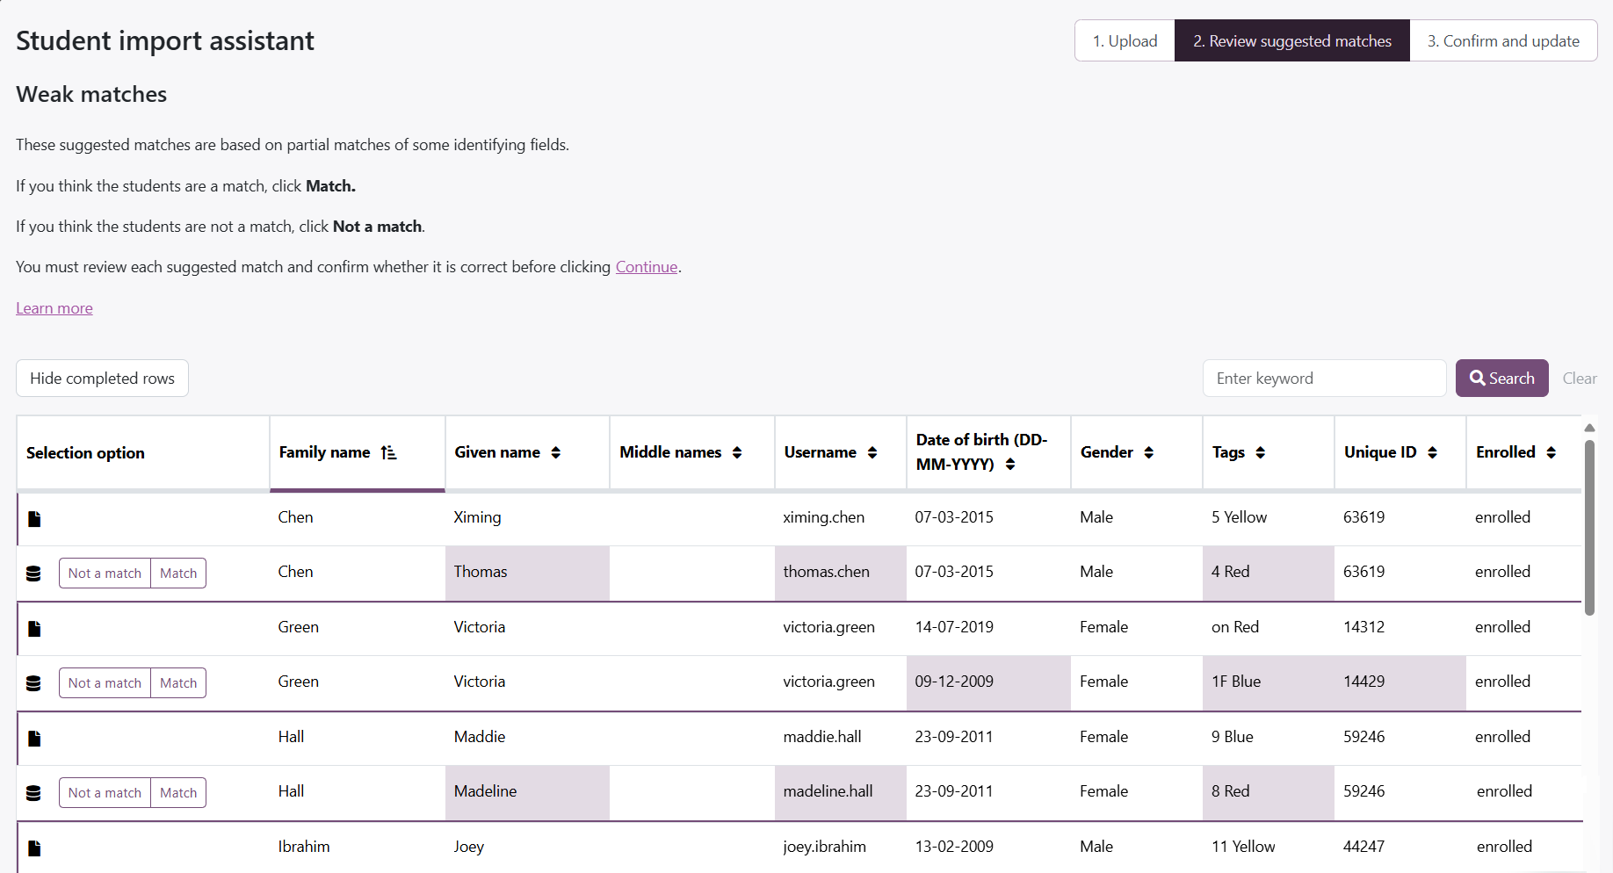This screenshot has height=873, width=1613.
Task: Sort table by Tags column
Action: point(1260,452)
